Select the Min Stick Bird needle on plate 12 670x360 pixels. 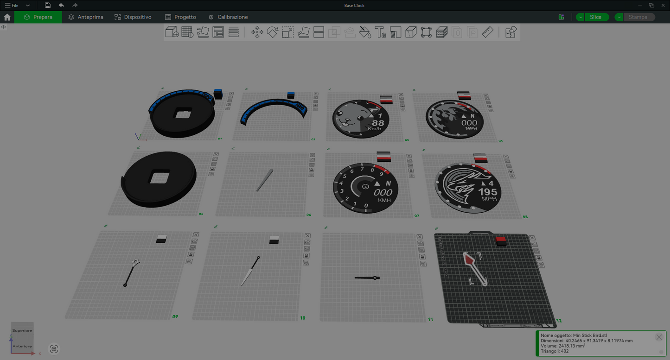(x=475, y=268)
